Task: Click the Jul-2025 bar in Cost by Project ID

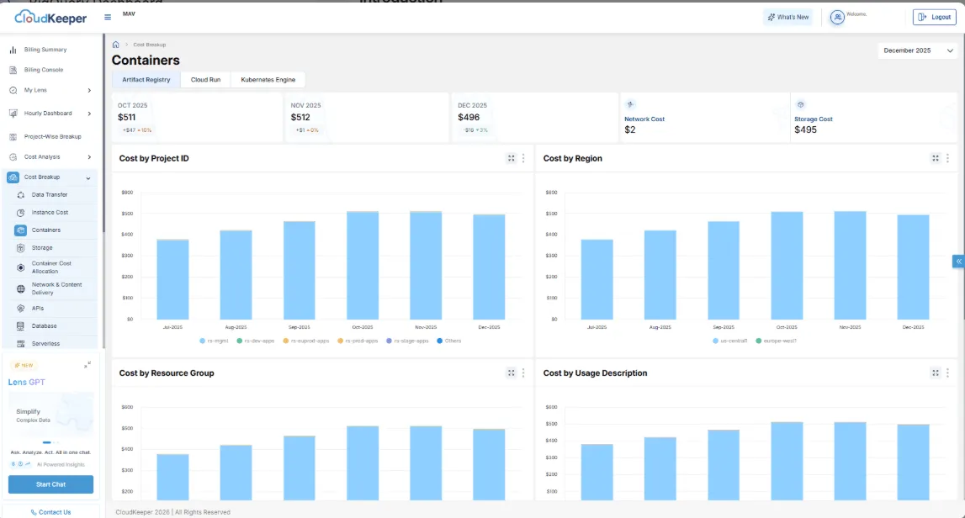Action: coord(172,279)
